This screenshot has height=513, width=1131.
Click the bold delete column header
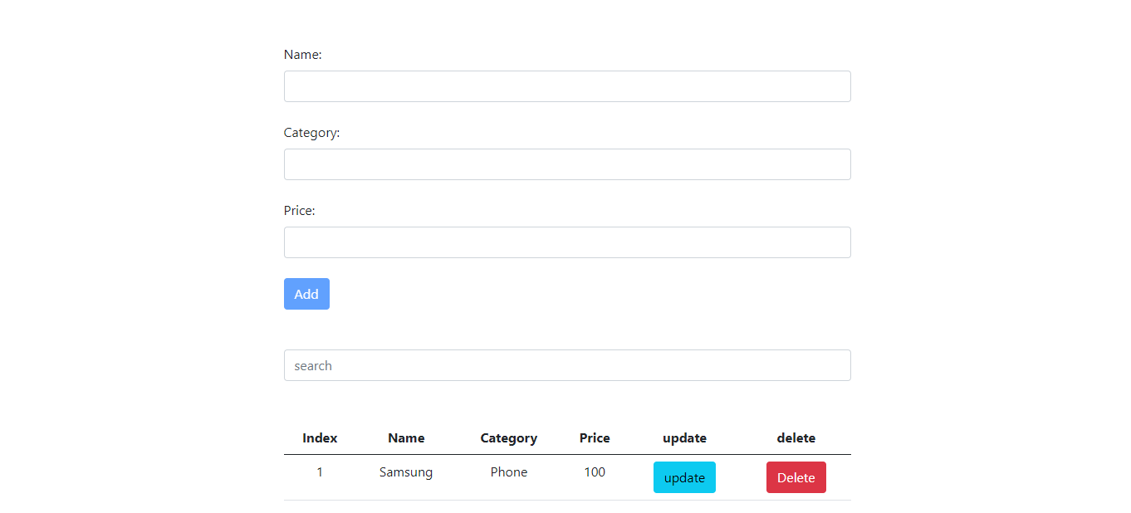pos(796,437)
